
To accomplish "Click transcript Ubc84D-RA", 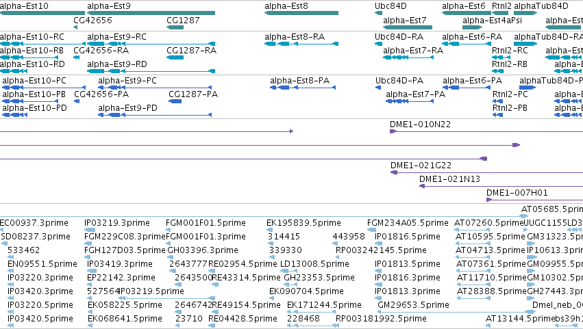I will click(399, 37).
